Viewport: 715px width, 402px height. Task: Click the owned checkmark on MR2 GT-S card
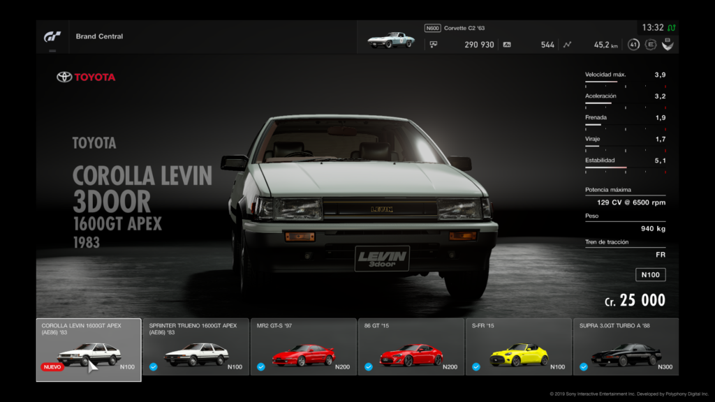(261, 367)
